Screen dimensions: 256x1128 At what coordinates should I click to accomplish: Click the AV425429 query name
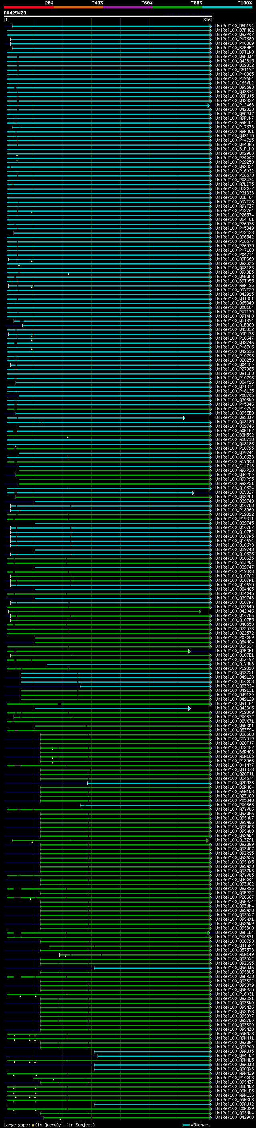15,13
